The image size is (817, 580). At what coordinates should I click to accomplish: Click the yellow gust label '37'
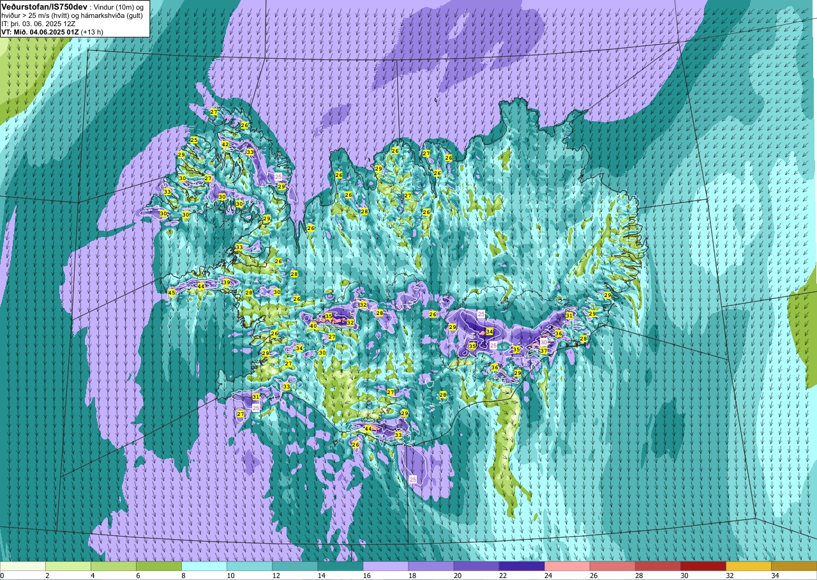tap(544, 351)
